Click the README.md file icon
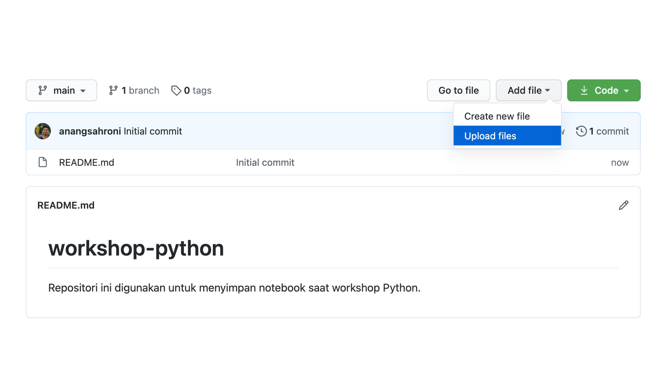The height and width of the screenshot is (376, 662). [43, 162]
